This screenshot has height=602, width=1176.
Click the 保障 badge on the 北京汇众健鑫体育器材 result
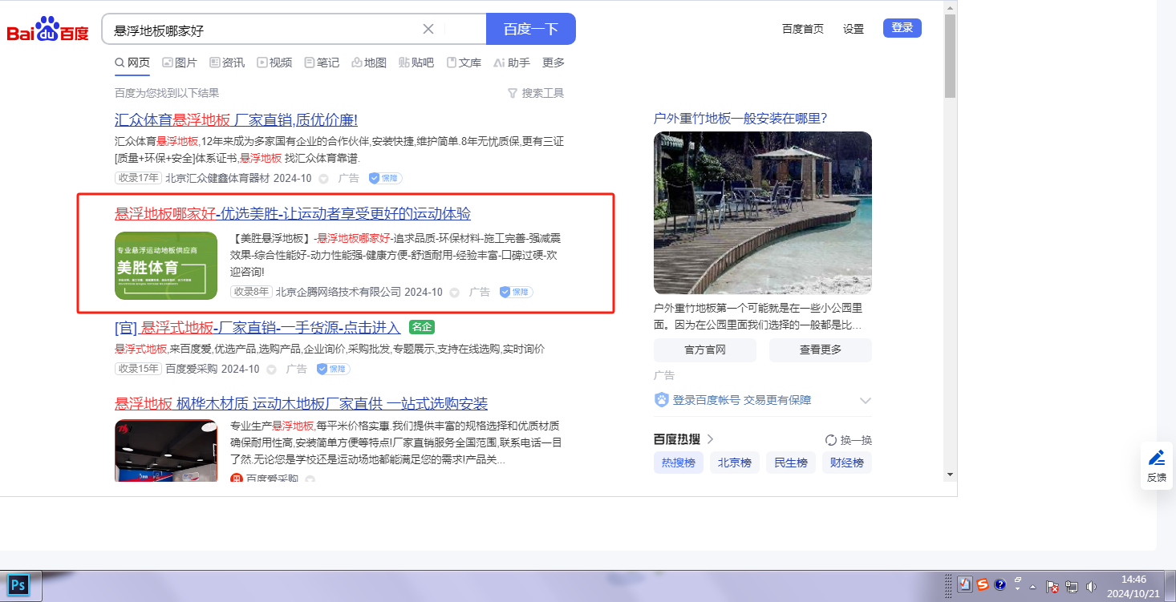(x=386, y=178)
